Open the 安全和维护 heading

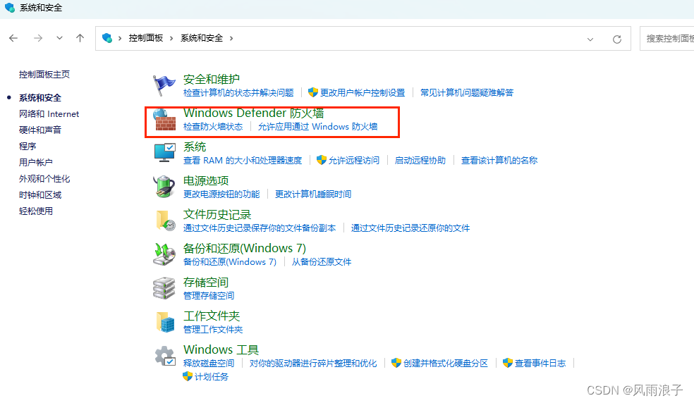coord(212,79)
